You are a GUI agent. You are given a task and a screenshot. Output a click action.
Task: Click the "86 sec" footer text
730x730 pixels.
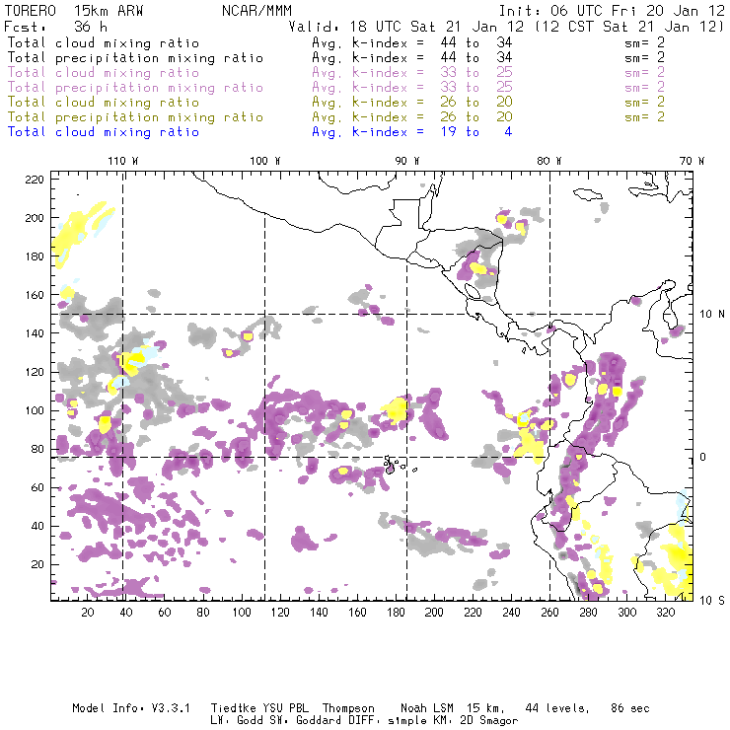[630, 708]
